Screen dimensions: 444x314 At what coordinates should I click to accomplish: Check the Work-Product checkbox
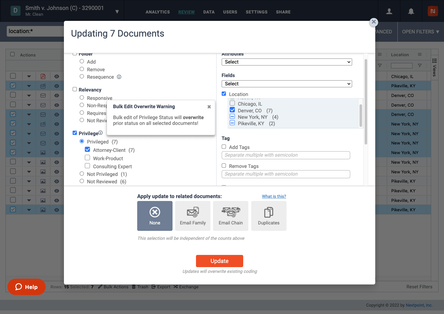(x=87, y=158)
